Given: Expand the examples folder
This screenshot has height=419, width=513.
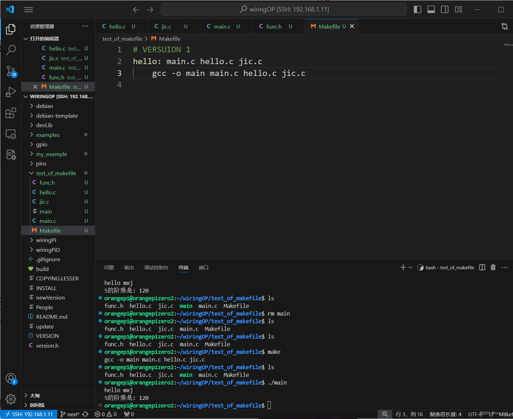Looking at the screenshot, I should (x=58, y=135).
